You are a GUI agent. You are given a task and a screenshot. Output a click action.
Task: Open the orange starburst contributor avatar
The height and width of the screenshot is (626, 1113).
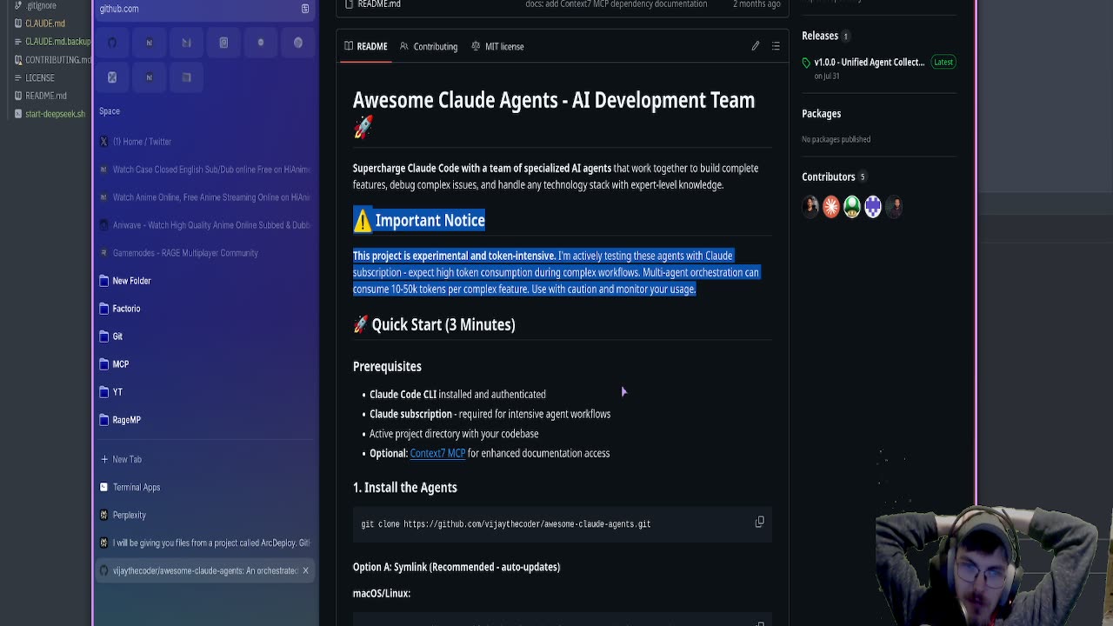tap(831, 206)
